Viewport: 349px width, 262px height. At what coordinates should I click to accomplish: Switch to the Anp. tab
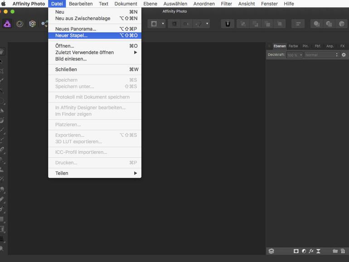pyautogui.click(x=330, y=46)
